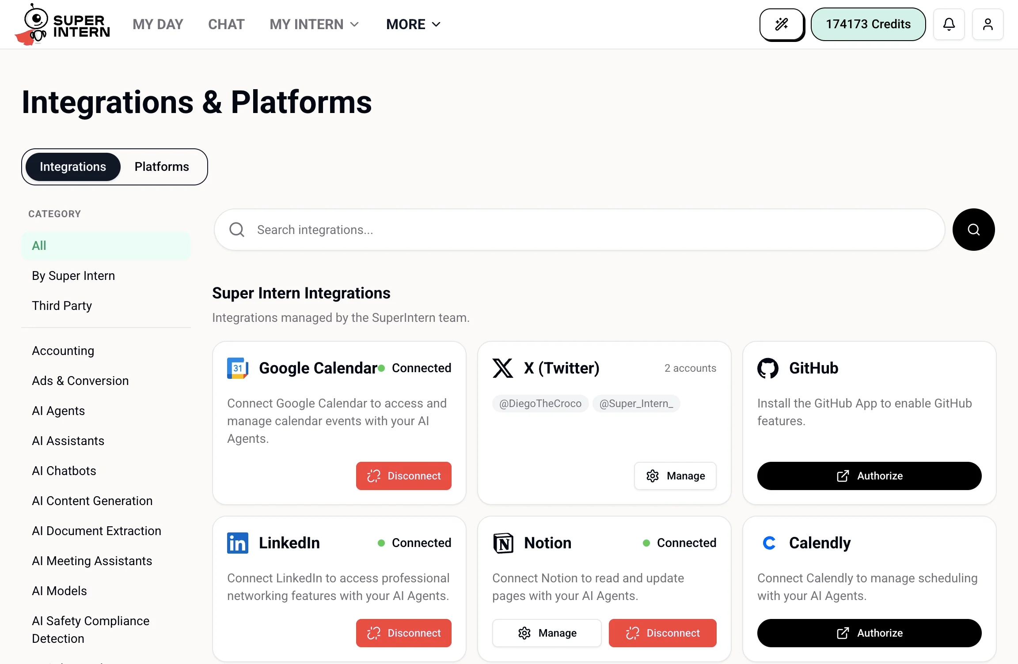Screen dimensions: 1018x664
Task: Click the @Super_Intern_ account chip
Action: pyautogui.click(x=636, y=404)
